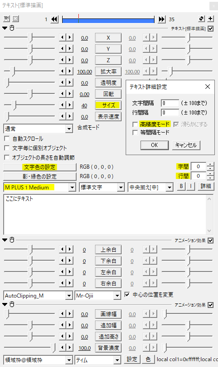Open the AutoClipping_M dropdown

point(38,295)
